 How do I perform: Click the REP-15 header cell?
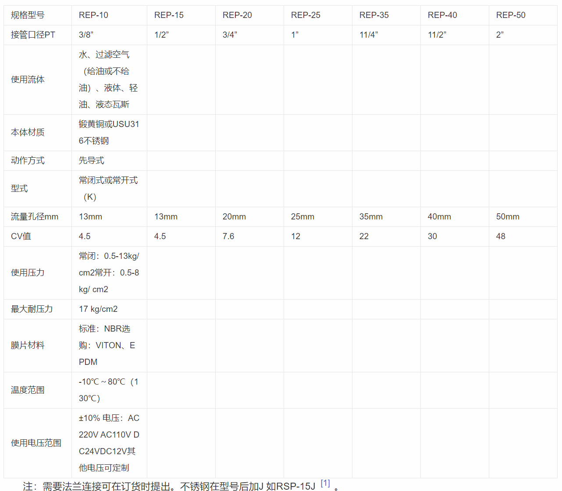(x=169, y=15)
